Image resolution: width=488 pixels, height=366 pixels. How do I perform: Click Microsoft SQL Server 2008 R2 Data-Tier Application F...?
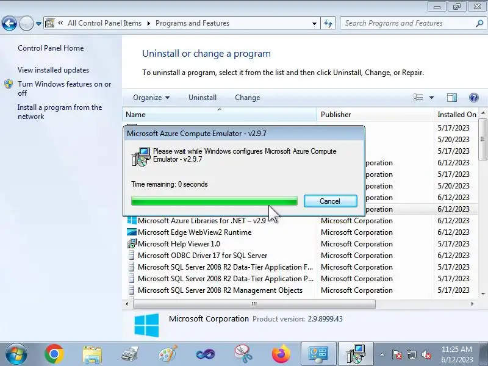point(225,267)
